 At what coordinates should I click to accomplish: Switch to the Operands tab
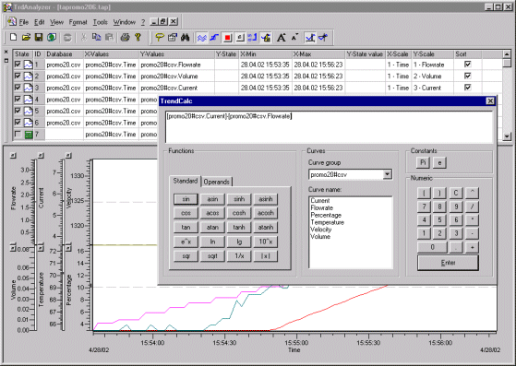coord(216,182)
